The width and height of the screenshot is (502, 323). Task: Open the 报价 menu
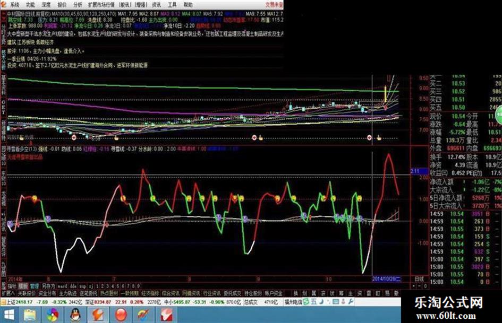pyautogui.click(x=62, y=4)
